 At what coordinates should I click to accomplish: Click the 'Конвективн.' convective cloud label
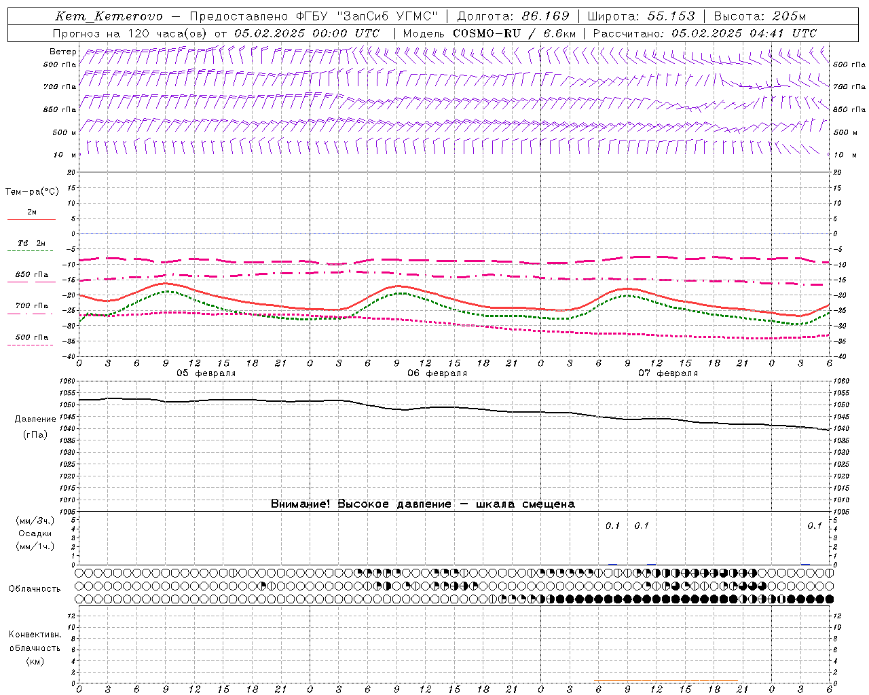35,635
